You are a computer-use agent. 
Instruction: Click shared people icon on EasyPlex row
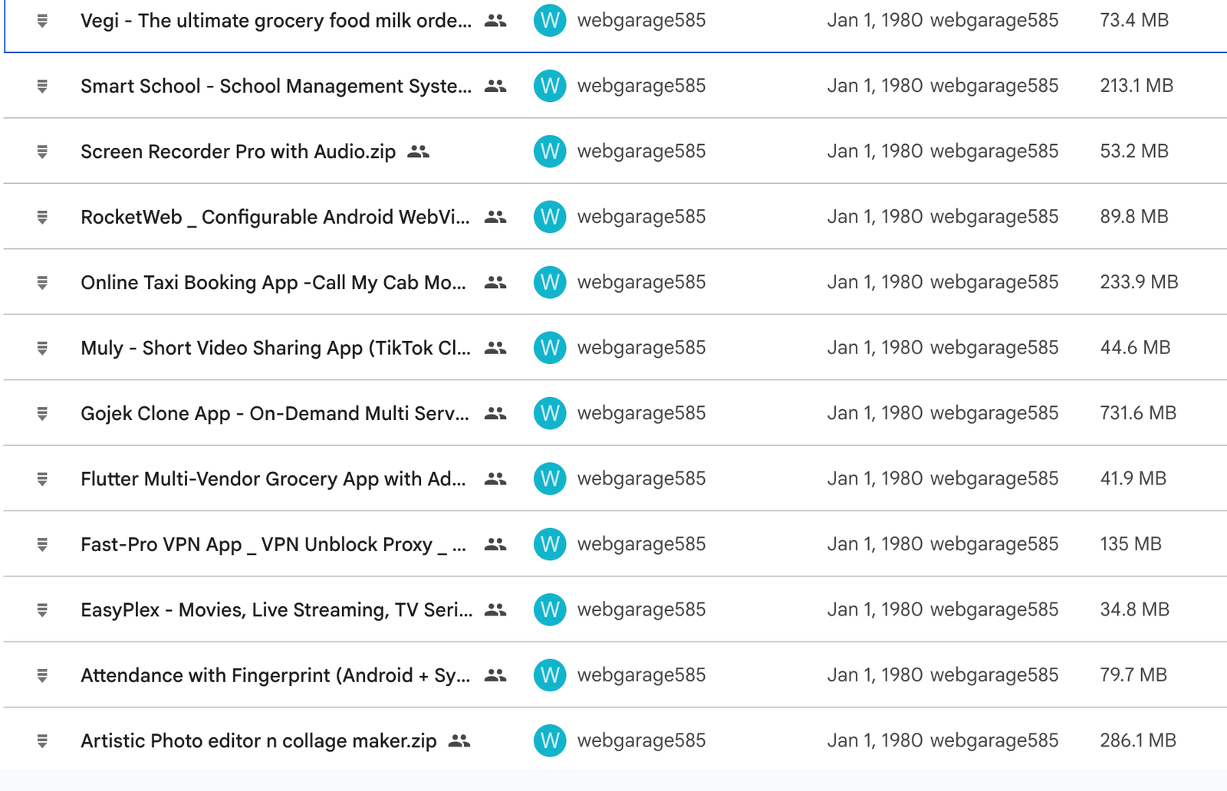495,610
